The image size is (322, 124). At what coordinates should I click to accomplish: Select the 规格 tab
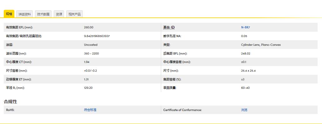point(9,14)
